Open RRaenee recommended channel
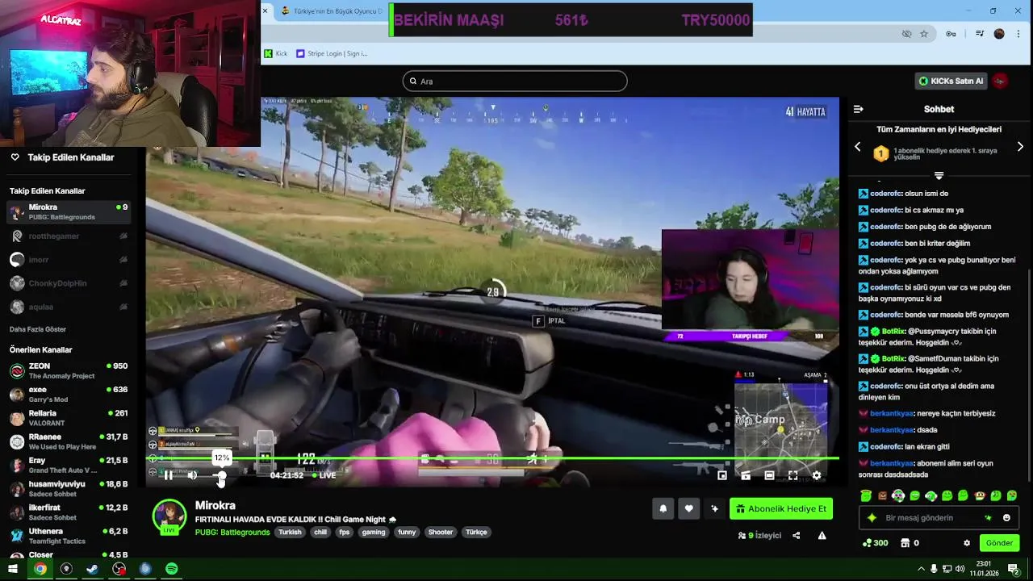 point(69,441)
